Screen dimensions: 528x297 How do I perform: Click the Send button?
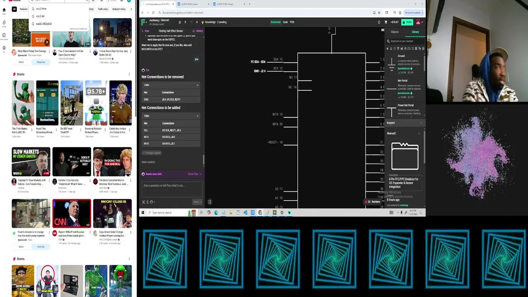coord(197,202)
